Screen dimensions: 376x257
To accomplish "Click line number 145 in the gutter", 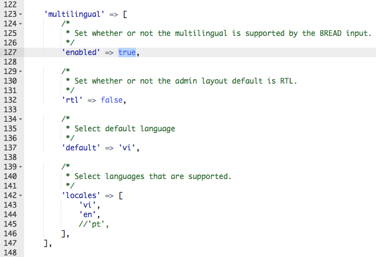I will coord(10,224).
